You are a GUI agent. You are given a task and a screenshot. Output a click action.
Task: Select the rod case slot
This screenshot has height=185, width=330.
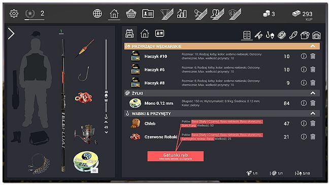coord(15,89)
